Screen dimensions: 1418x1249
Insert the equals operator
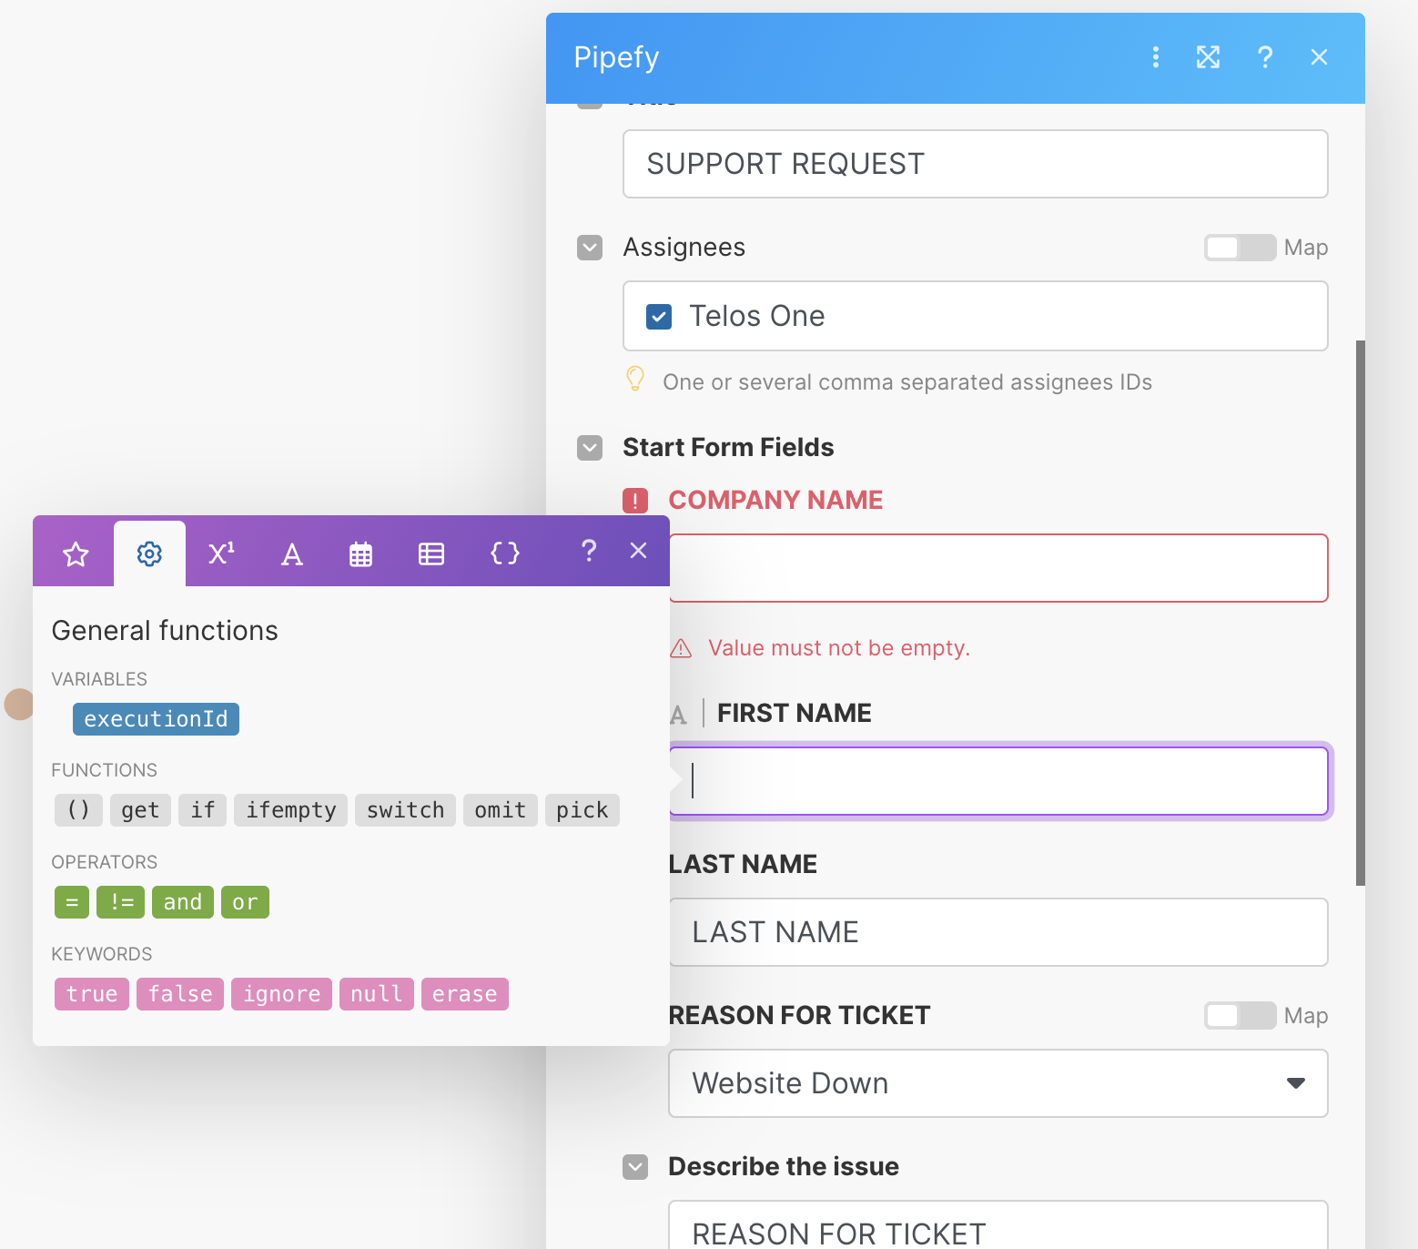tap(72, 902)
